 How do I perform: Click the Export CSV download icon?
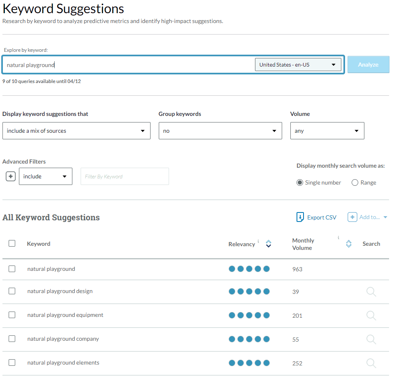300,217
